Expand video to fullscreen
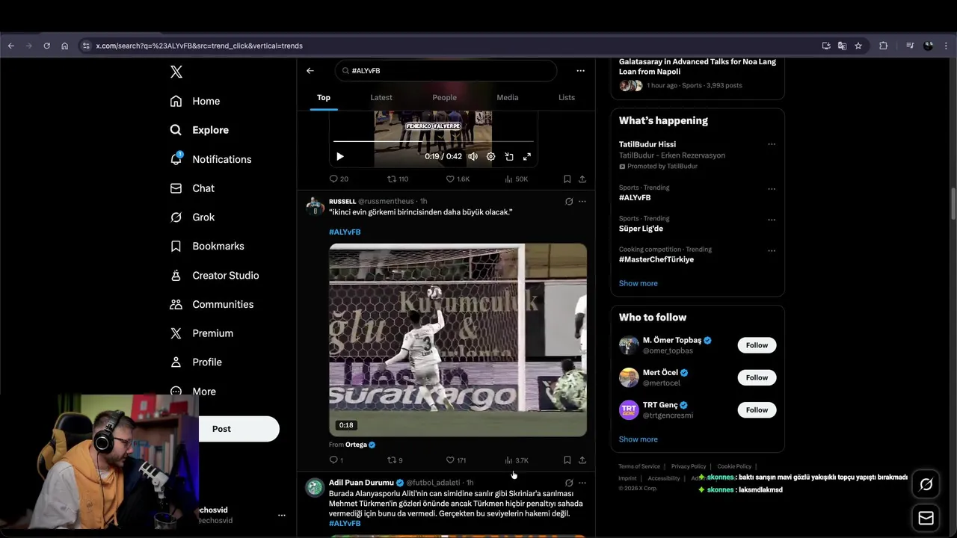The width and height of the screenshot is (957, 538). pos(527,156)
